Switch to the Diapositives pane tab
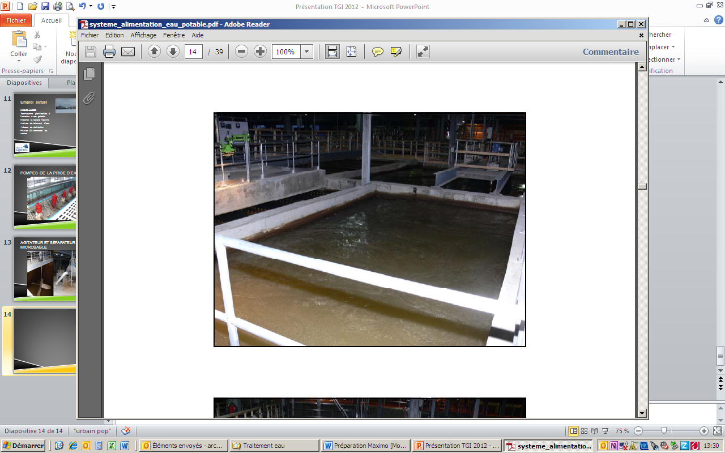The image size is (725, 453). click(24, 83)
